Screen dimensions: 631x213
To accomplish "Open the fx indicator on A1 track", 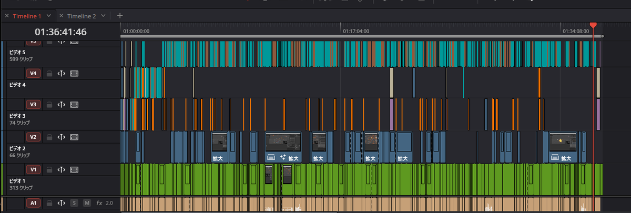I will (x=99, y=202).
